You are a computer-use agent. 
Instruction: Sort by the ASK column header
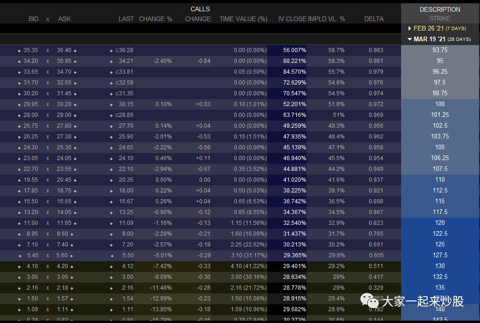[x=64, y=19]
